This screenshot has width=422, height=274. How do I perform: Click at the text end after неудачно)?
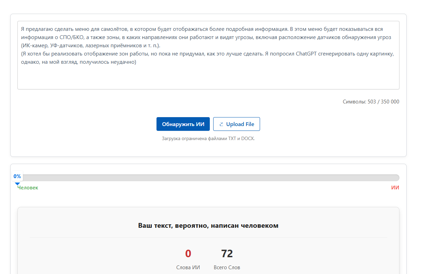tap(136, 62)
